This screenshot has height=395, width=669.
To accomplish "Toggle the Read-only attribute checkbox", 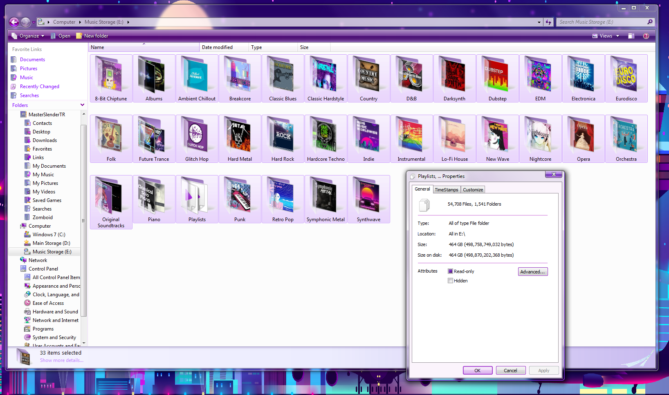I will coord(450,271).
